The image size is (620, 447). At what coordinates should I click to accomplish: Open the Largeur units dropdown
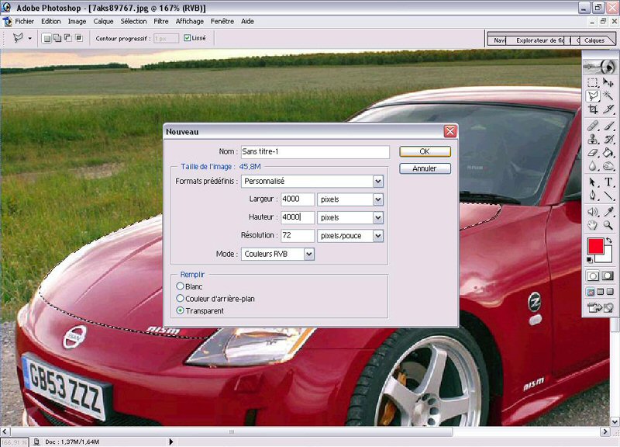(378, 199)
